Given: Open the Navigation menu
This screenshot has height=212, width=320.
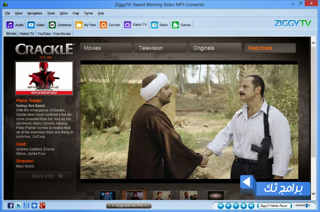Looking at the screenshot, I should [35, 13].
